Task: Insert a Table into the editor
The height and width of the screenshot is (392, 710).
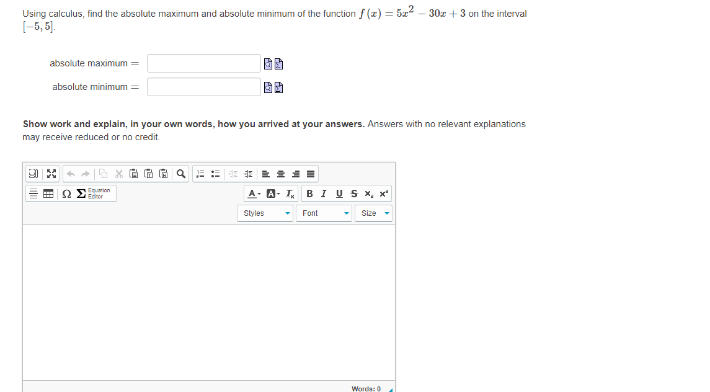Action: click(x=47, y=194)
